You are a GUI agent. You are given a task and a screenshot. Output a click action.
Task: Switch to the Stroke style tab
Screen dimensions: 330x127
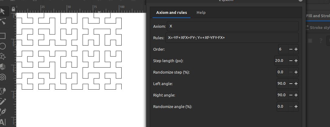point(317,27)
